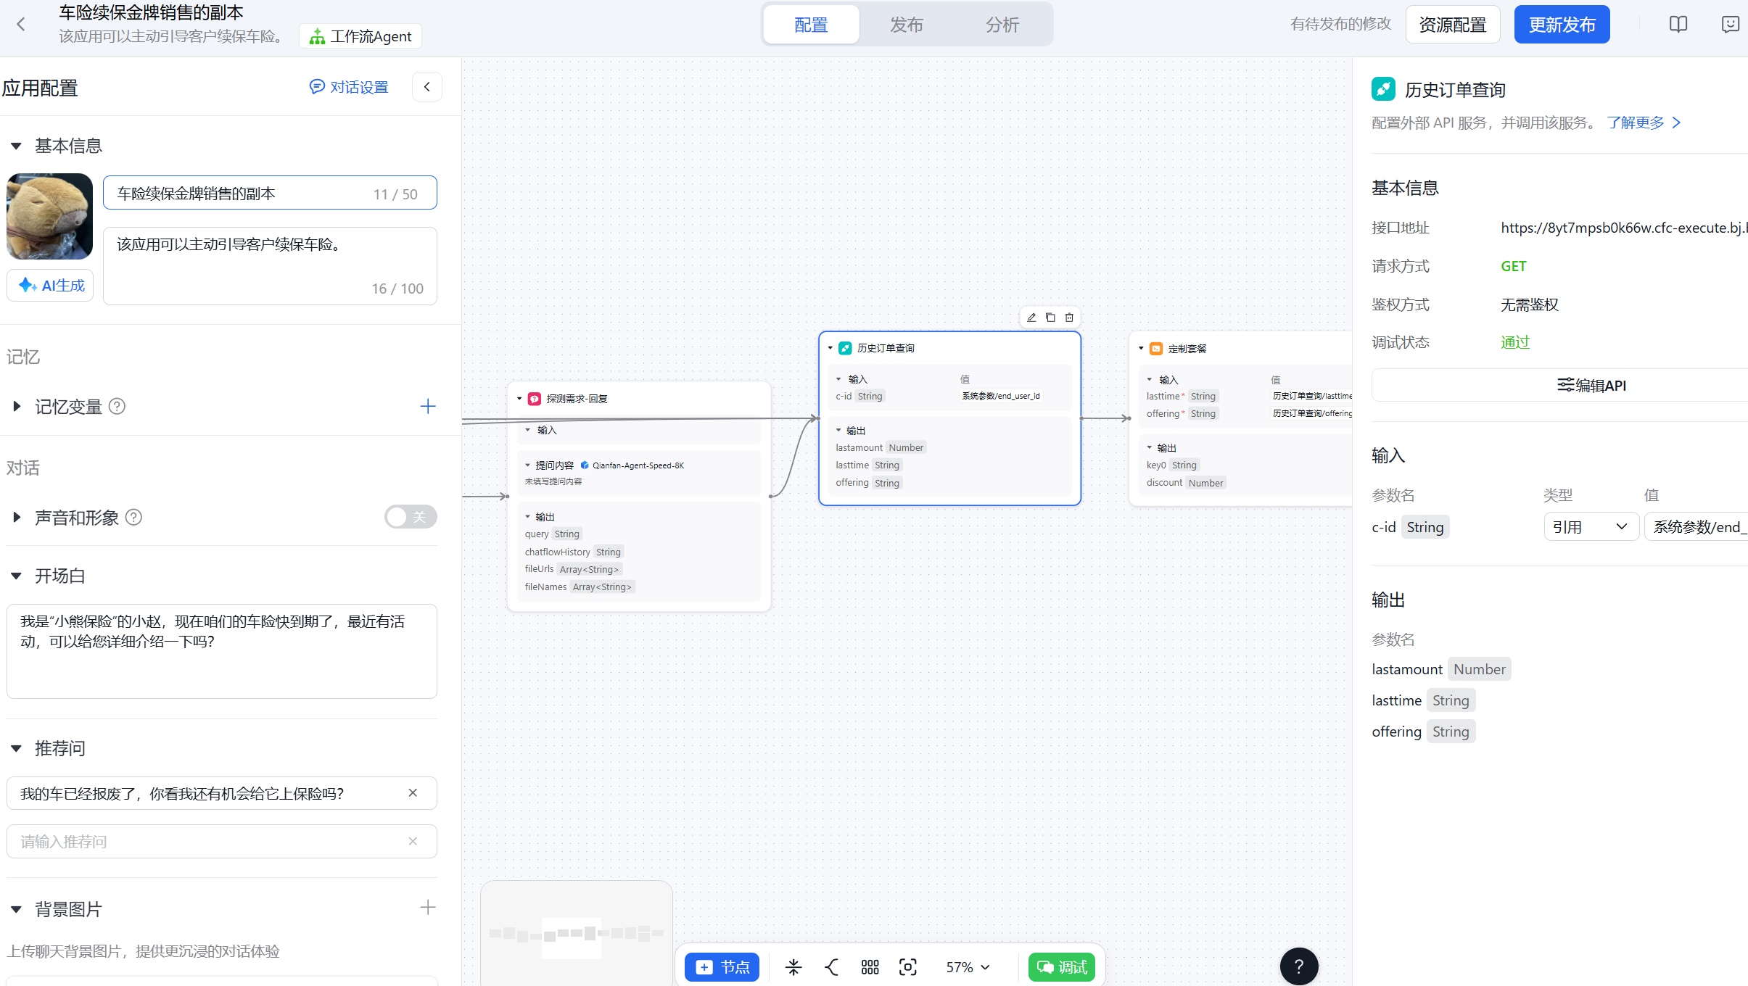Screen dimensions: 1748x986
Task: Click the fit-to-view icon in bottom toolbar
Action: [907, 967]
